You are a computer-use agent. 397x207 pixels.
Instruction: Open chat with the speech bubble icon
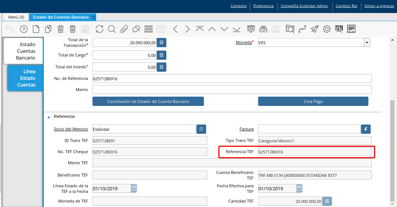click(136, 29)
